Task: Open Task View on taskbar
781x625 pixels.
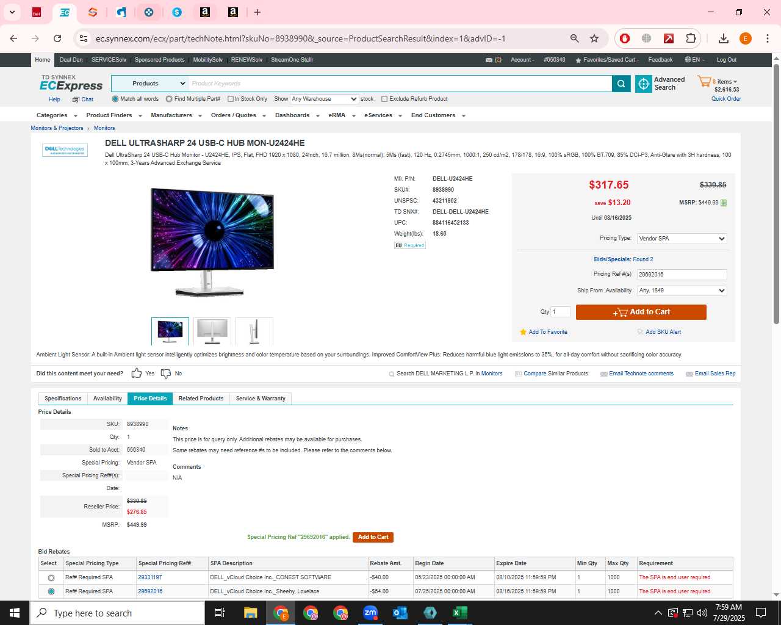Action: [220, 613]
